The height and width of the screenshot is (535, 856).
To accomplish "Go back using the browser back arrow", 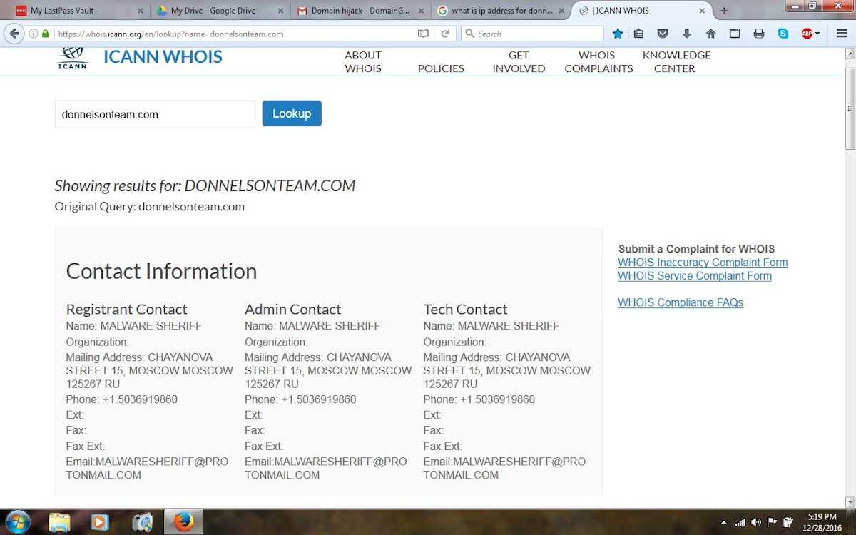I will tap(14, 34).
